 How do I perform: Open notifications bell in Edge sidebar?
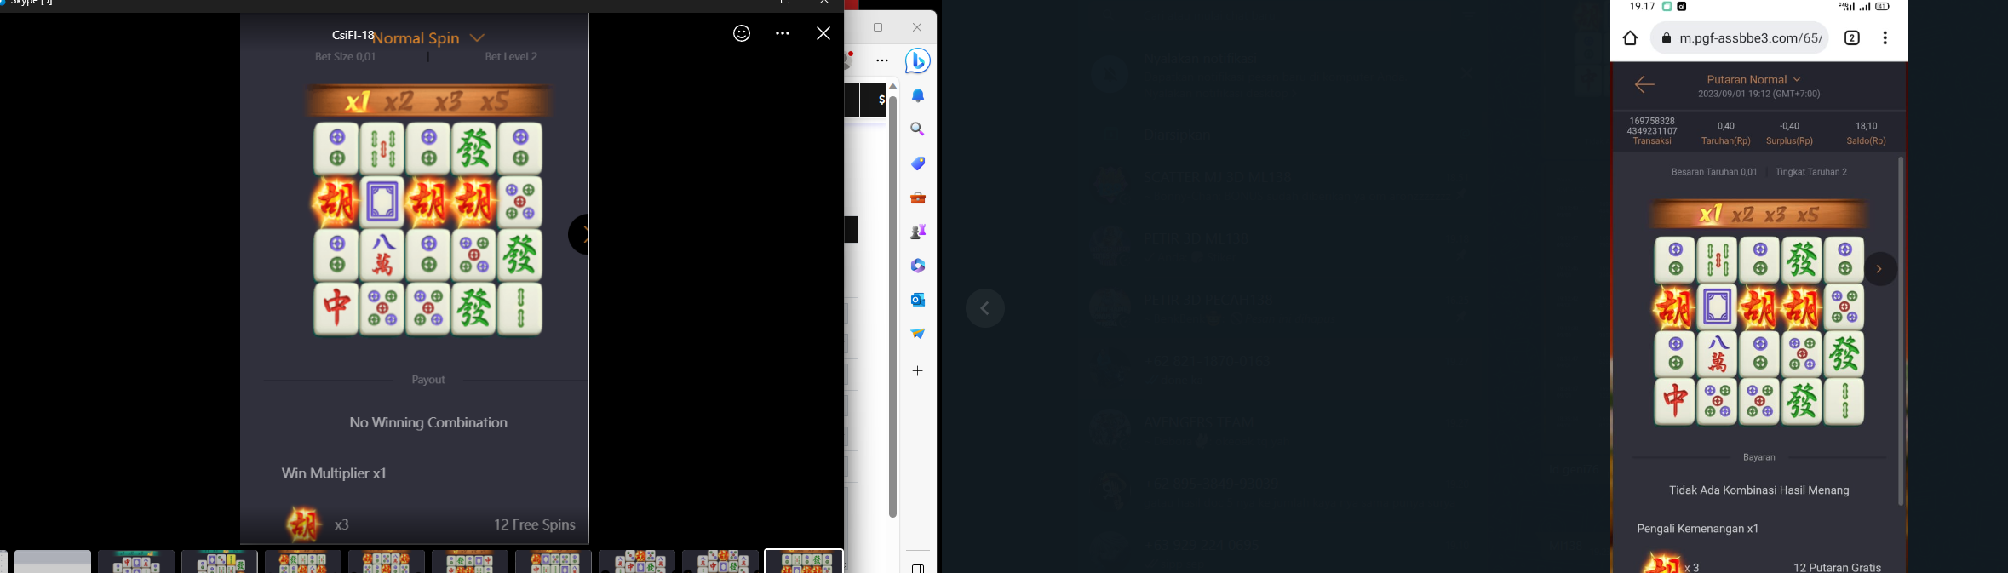[x=917, y=96]
